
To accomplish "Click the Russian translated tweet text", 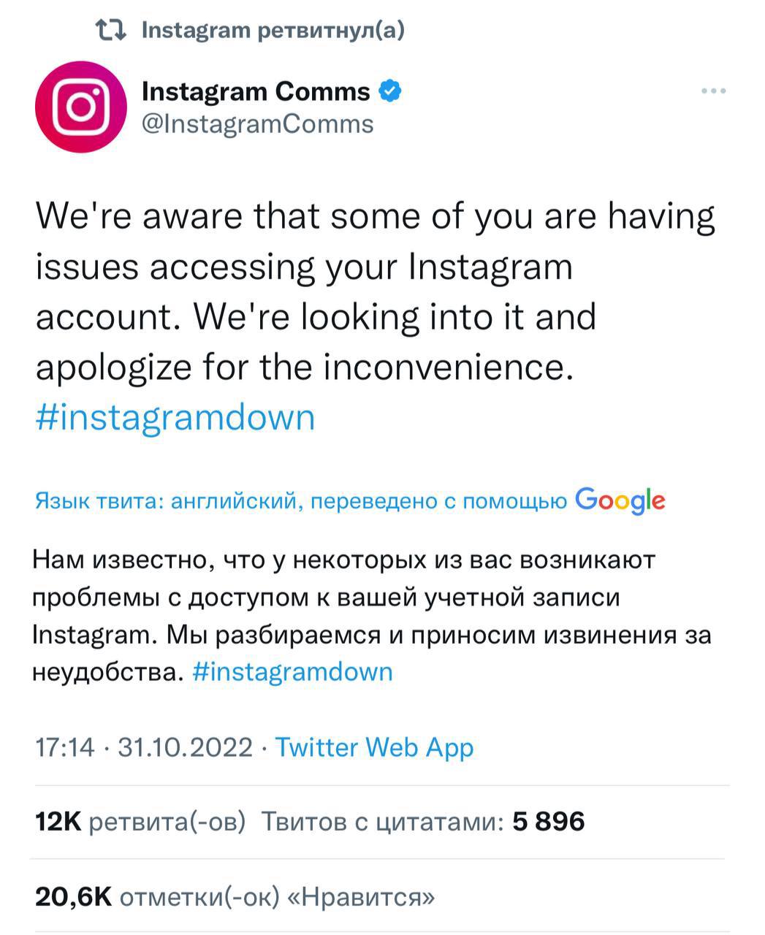I will (365, 598).
